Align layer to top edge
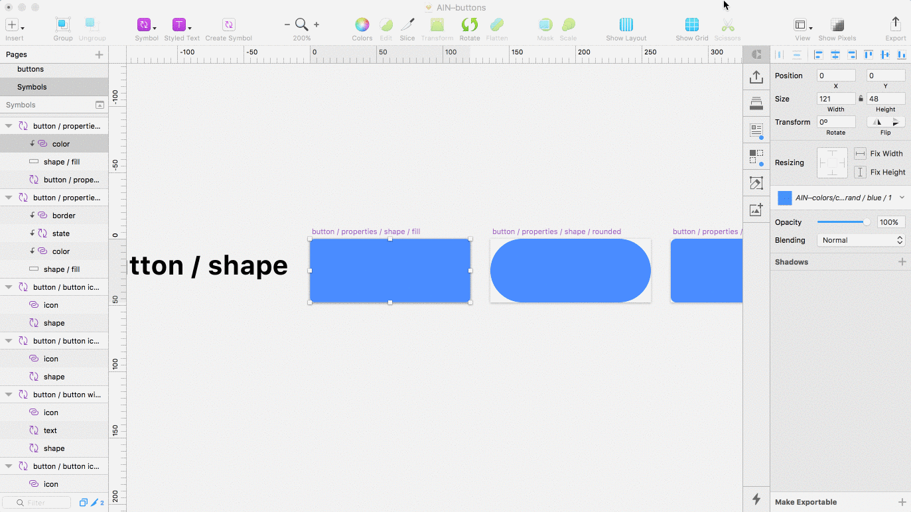The height and width of the screenshot is (512, 911). click(x=869, y=55)
